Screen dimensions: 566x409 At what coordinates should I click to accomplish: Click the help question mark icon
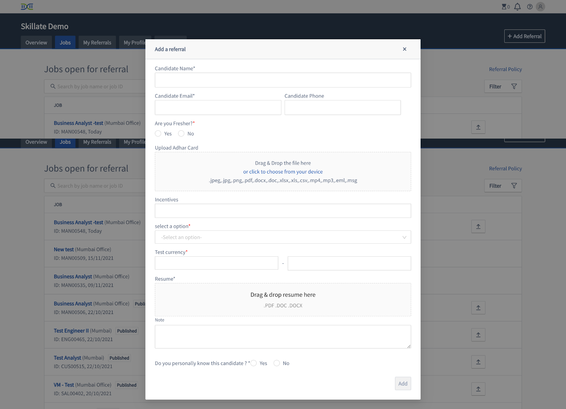coord(530,7)
